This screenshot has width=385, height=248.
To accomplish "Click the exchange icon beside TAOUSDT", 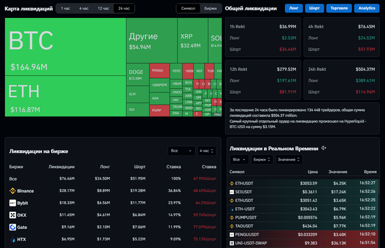I will tap(232, 226).
